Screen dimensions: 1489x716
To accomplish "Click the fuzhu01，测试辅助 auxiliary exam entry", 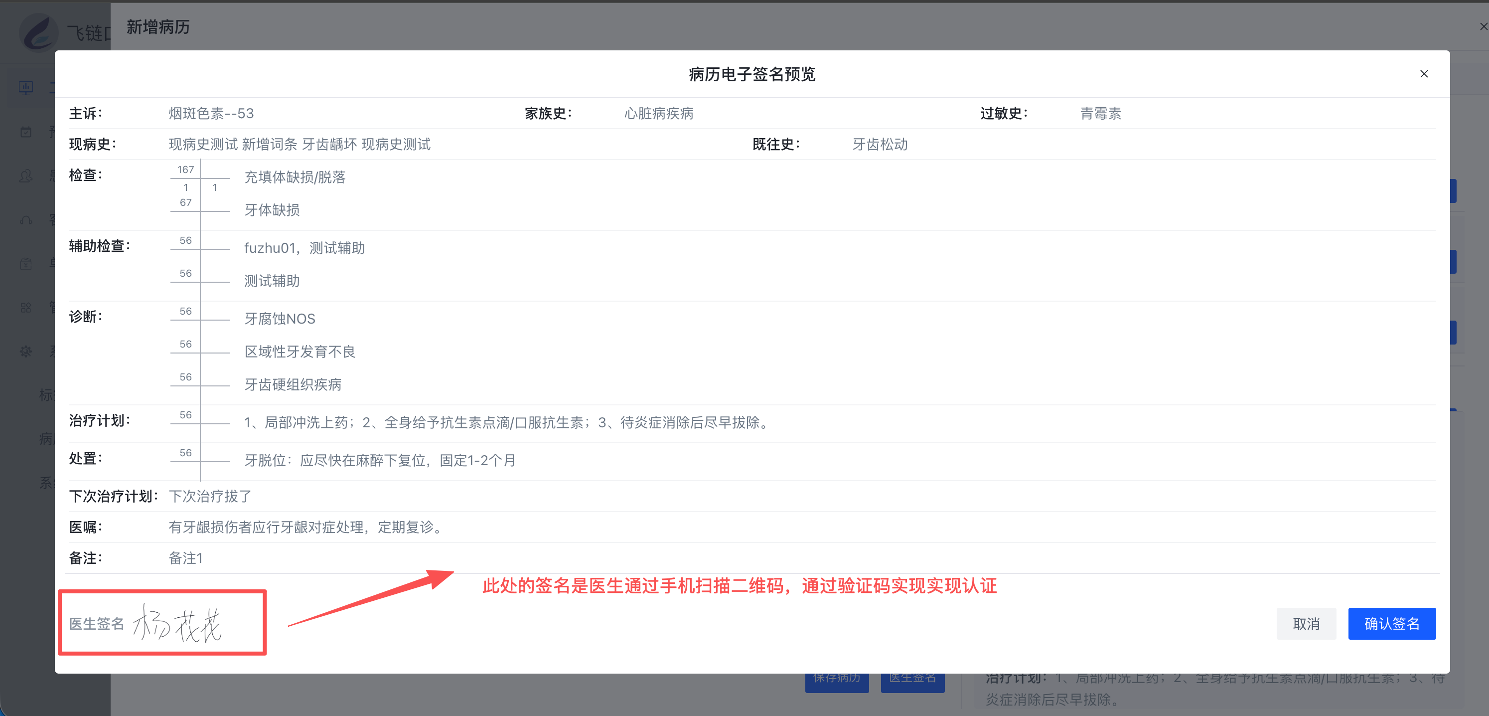I will point(304,248).
